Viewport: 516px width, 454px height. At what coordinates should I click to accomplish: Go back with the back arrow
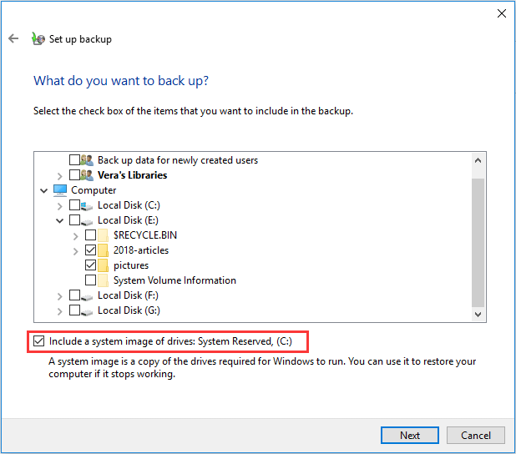13,38
